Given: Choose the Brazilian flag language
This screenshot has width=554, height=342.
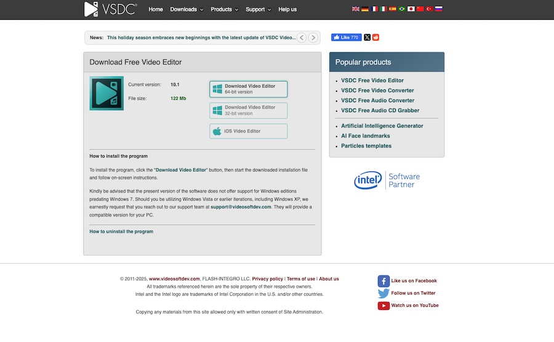Looking at the screenshot, I should click(402, 9).
